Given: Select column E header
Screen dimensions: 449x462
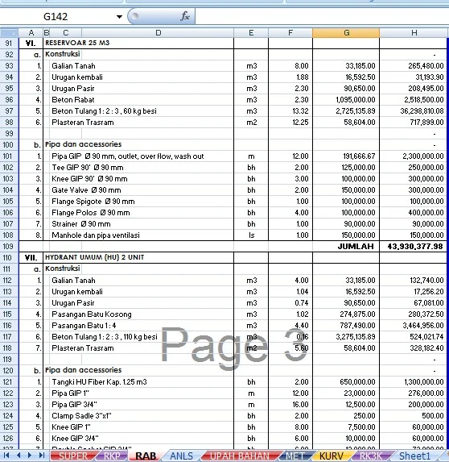Looking at the screenshot, I should (251, 33).
